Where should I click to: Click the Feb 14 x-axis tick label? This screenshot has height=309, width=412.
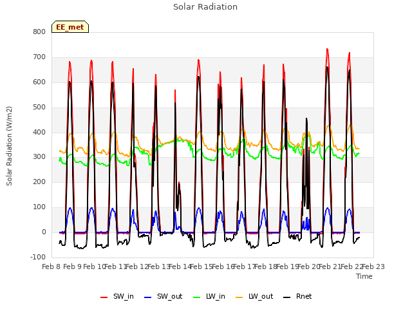point(180,267)
